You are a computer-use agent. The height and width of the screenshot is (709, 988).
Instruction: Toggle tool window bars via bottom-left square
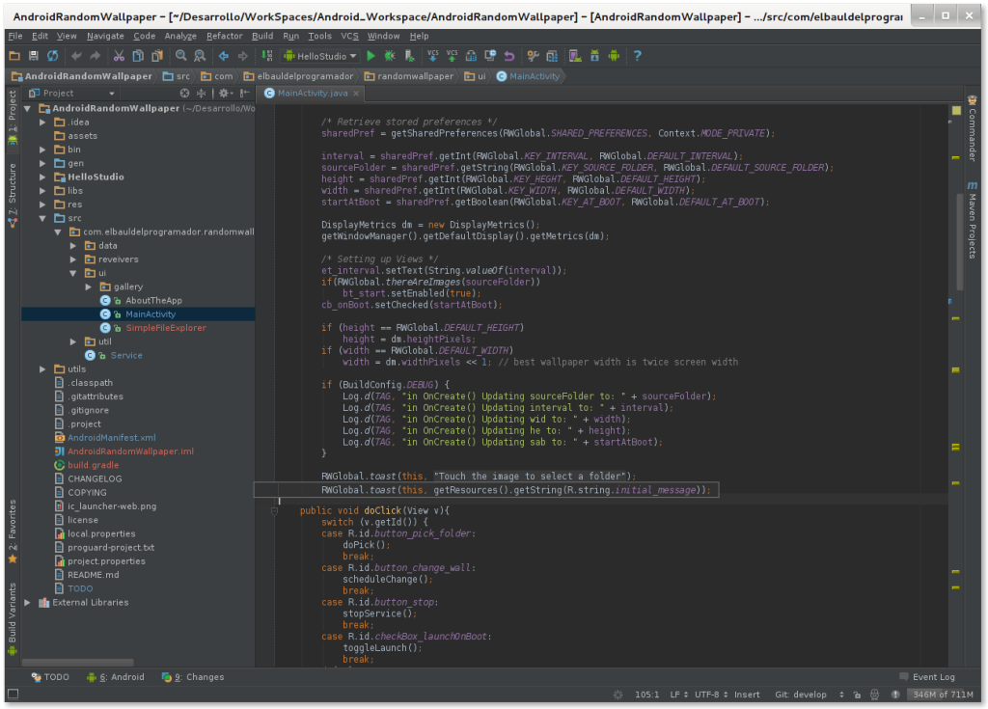point(13,694)
